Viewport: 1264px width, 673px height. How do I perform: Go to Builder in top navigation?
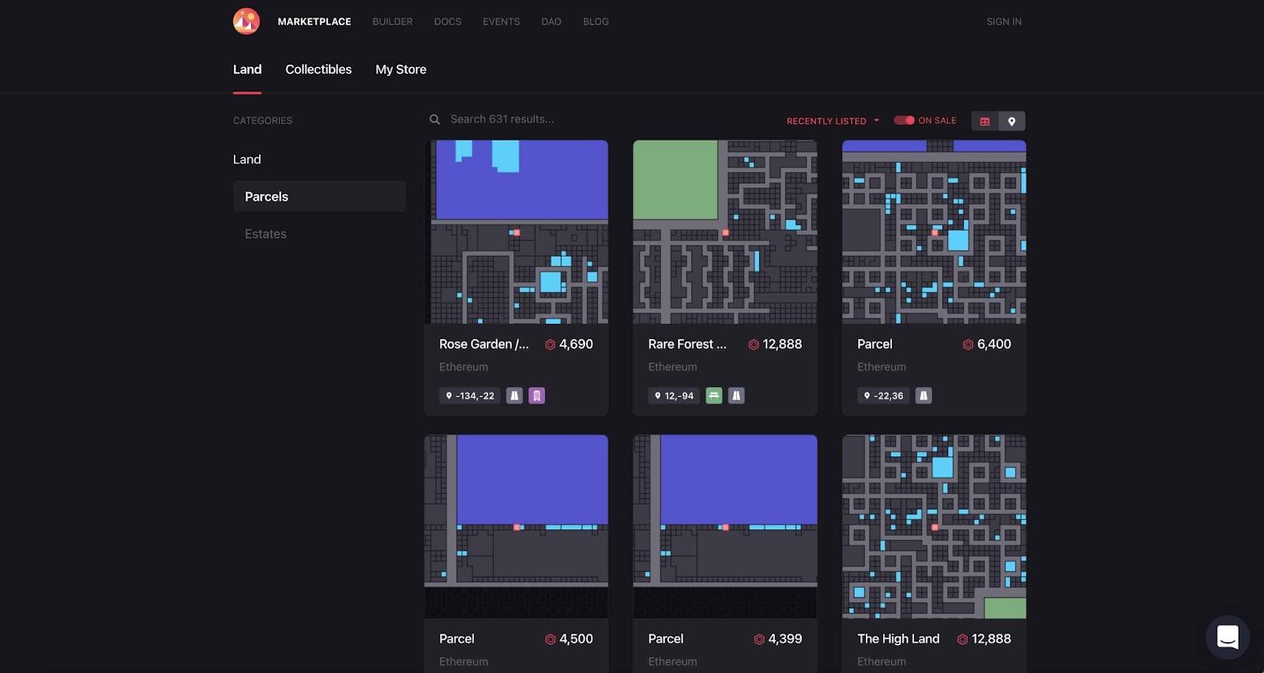[393, 22]
